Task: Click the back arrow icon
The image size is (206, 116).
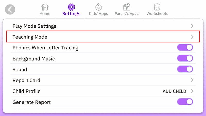Action: click(10, 10)
